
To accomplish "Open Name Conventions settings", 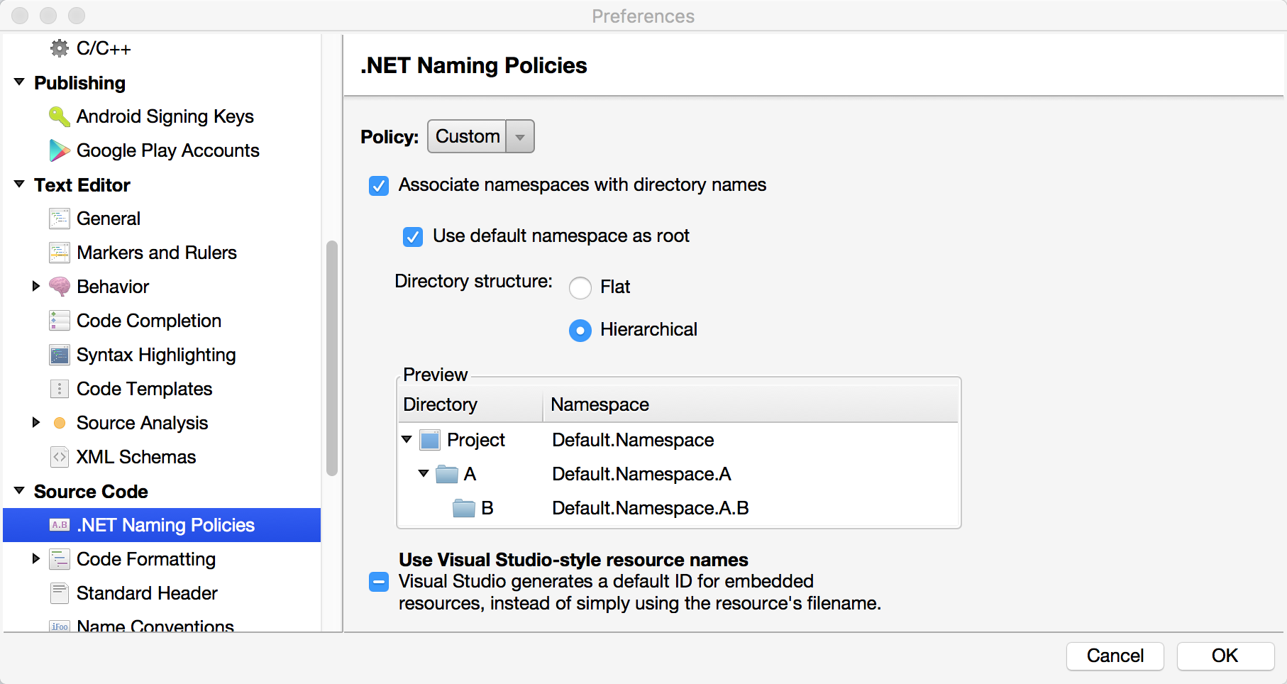I will click(154, 626).
